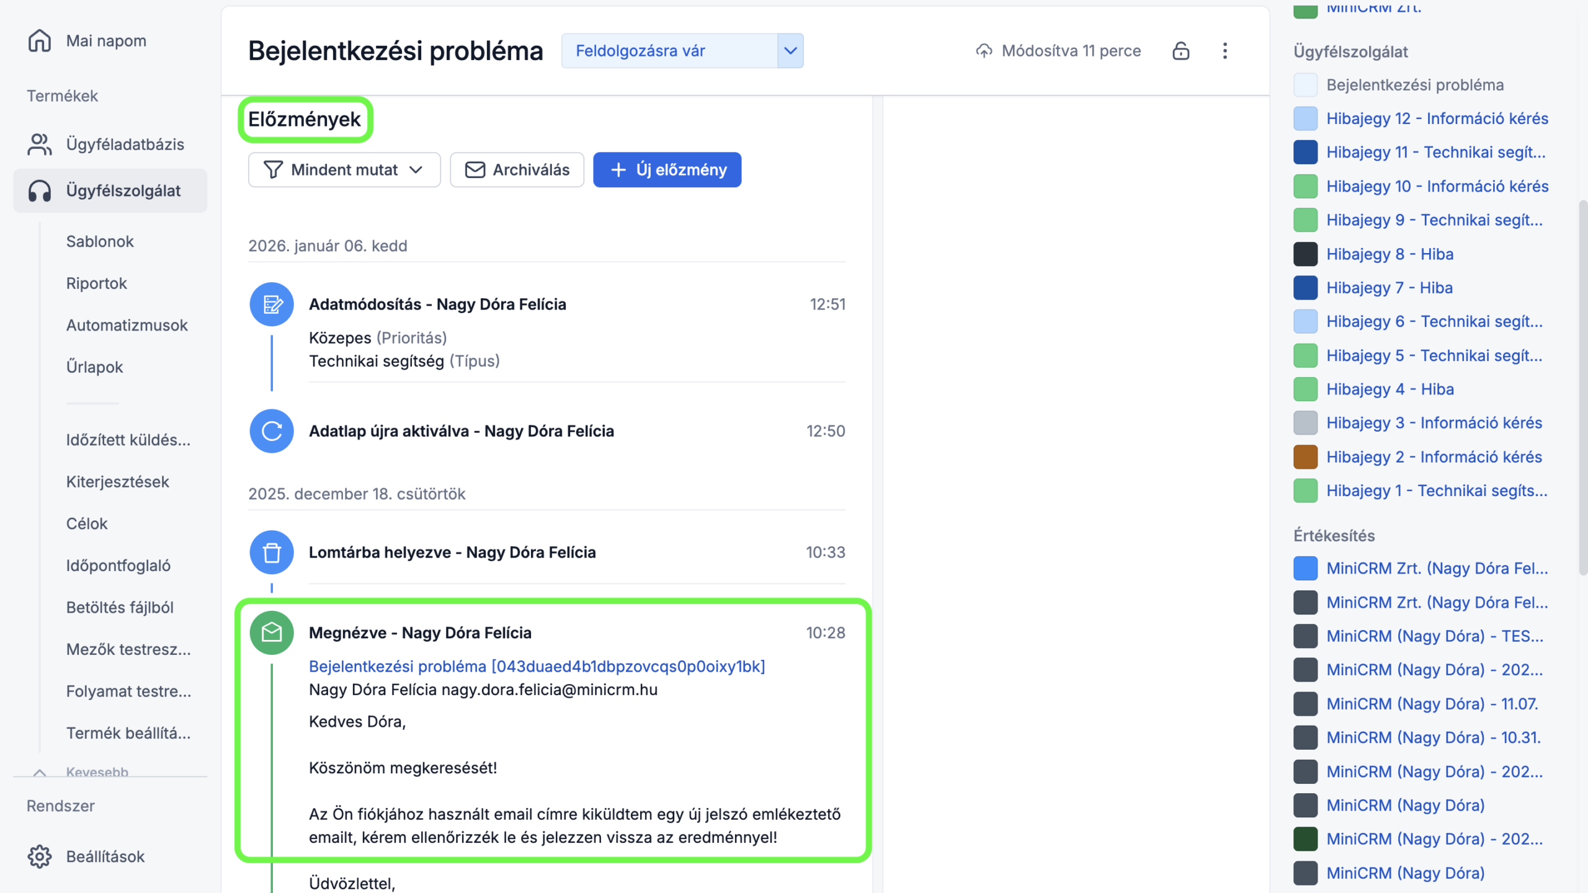Click the Adatlap újra aktiválva refresh icon
1588x893 pixels.
(272, 431)
